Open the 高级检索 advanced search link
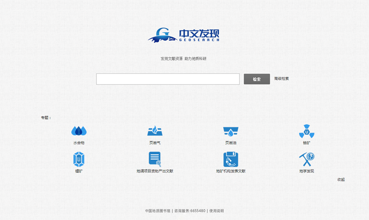 (281, 79)
